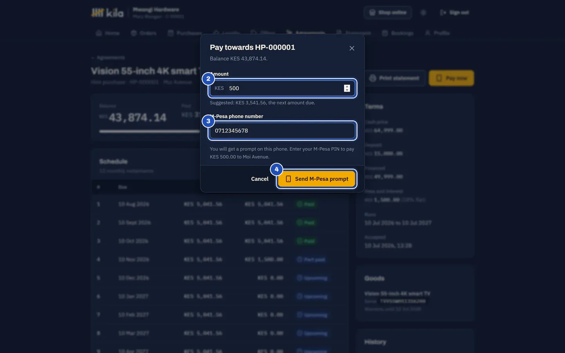
Task: Go to the Home nav tab
Action: [x=108, y=33]
